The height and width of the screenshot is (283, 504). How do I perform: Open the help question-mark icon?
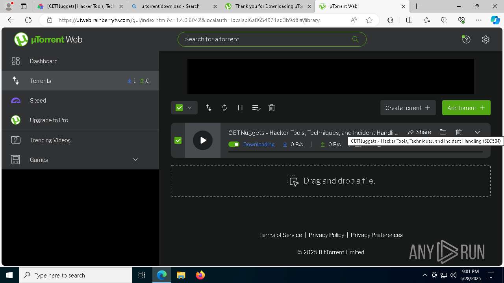coord(466,39)
